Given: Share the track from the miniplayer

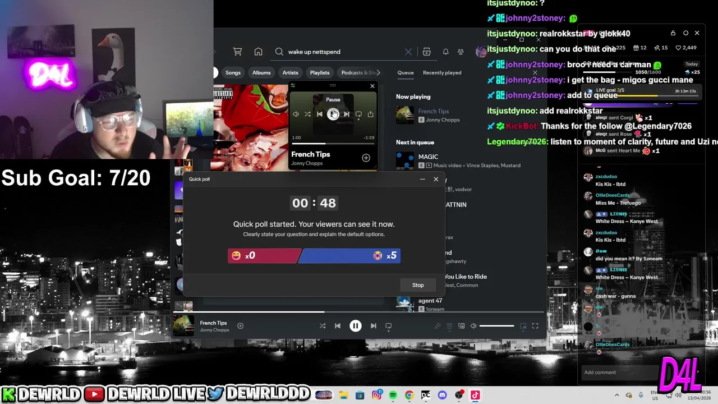Looking at the screenshot, I should coord(370,114).
